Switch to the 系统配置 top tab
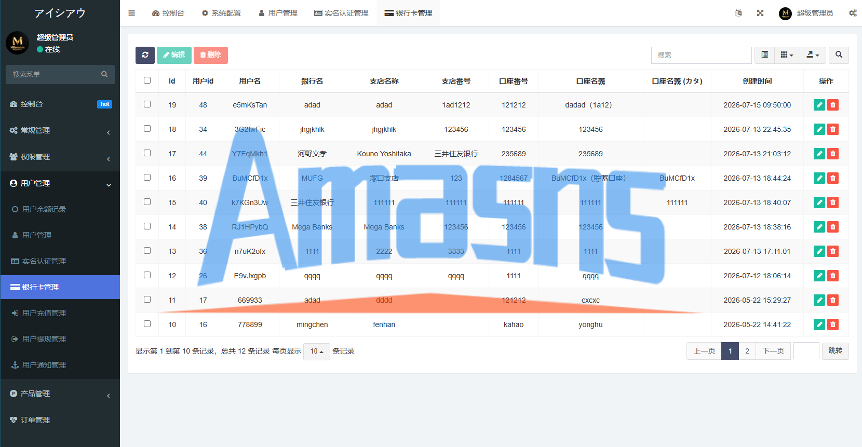The width and height of the screenshot is (862, 447). point(221,13)
